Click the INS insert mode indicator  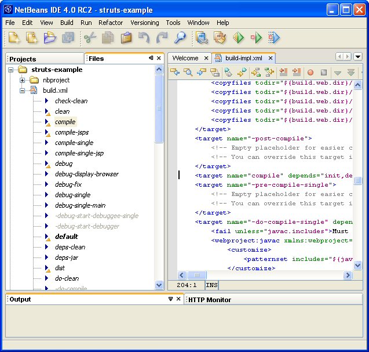(211, 285)
